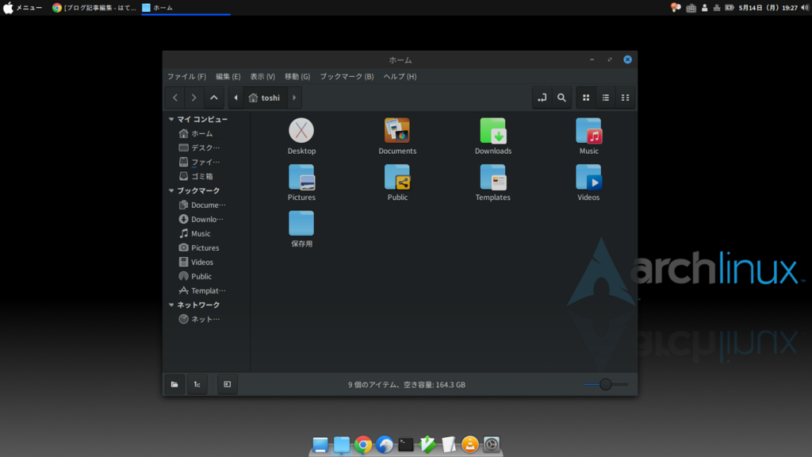
Task: Click the go-up folder arrow icon
Action: coord(213,97)
